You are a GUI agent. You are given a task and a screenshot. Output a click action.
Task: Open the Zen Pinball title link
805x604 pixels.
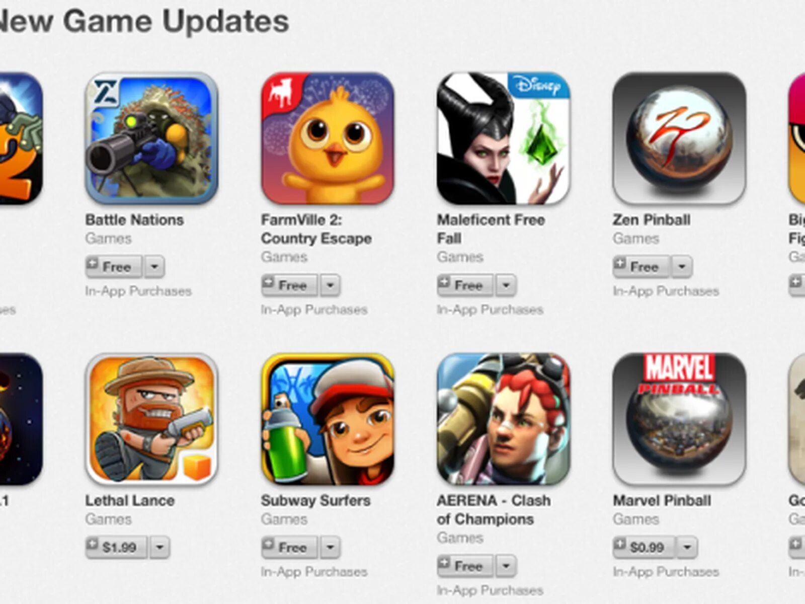coord(652,220)
